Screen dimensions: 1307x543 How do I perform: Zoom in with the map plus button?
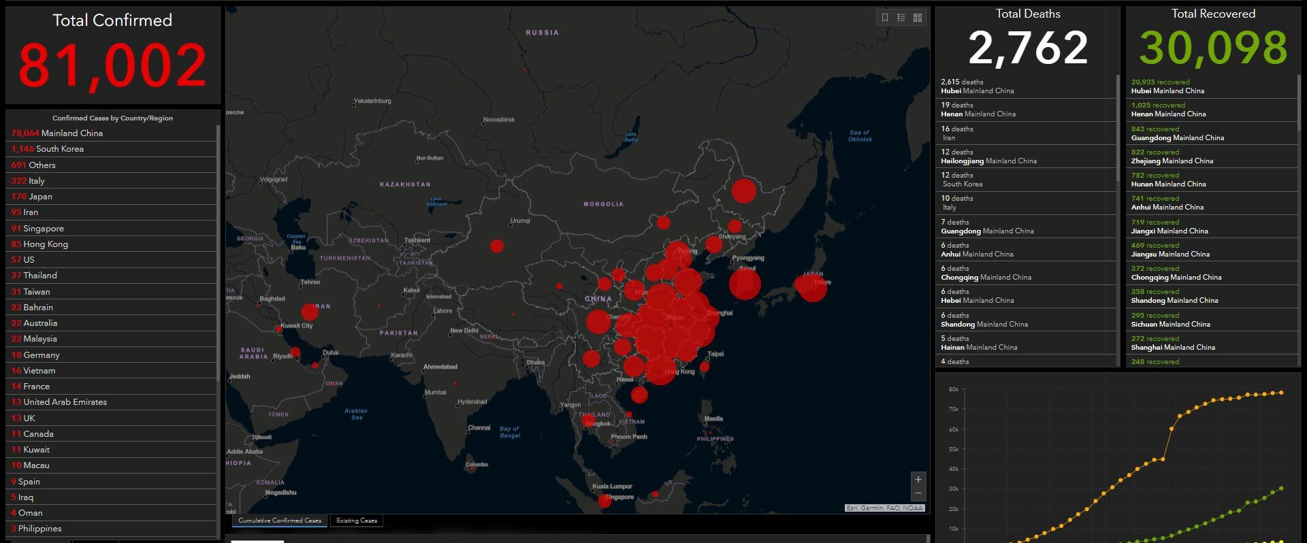(x=918, y=480)
